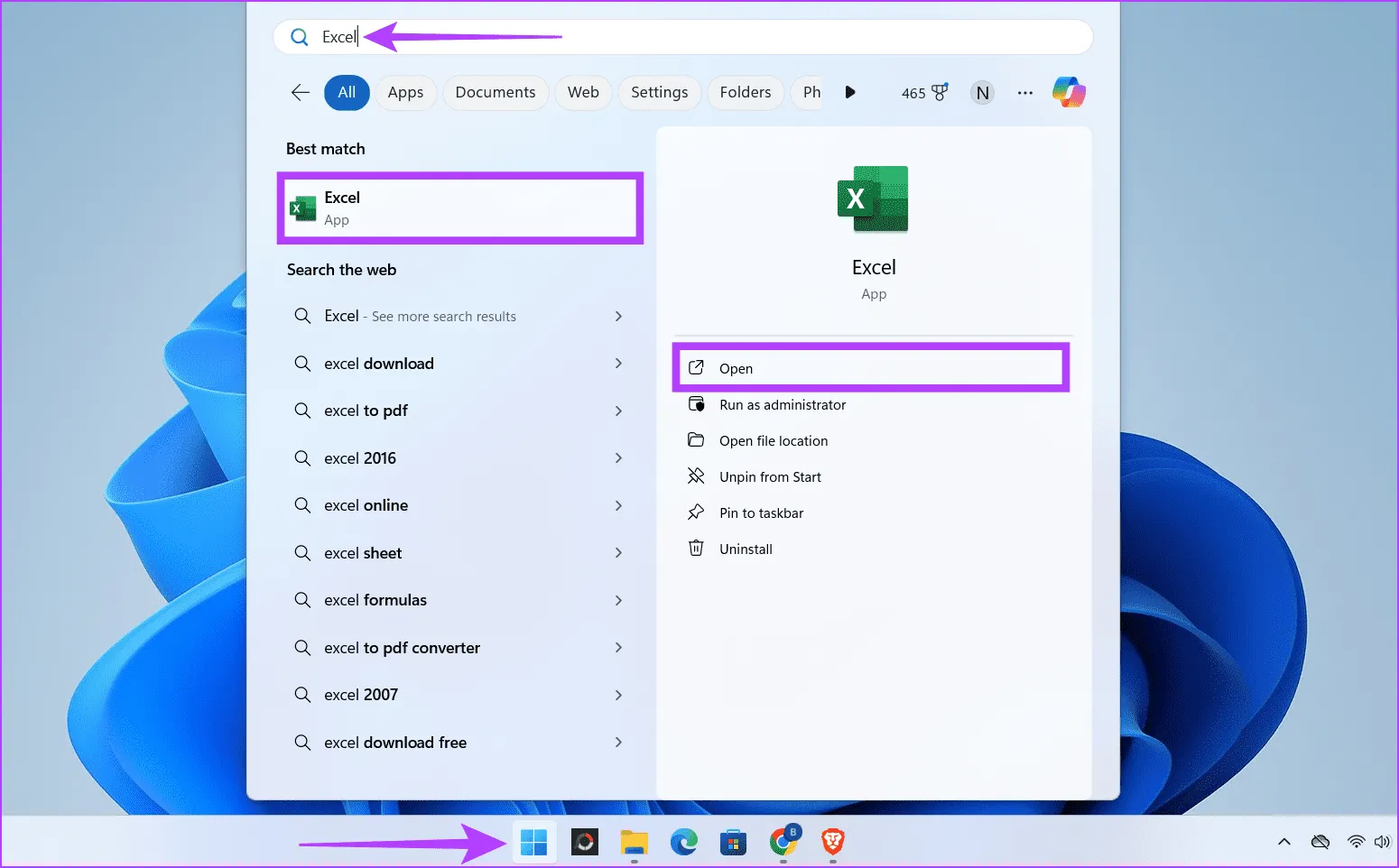
Task: Launch Microsoft Edge from the taskbar
Action: point(684,843)
